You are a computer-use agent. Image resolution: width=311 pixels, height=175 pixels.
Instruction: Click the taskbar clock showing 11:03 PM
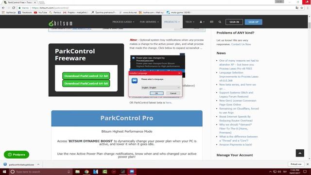295,172
